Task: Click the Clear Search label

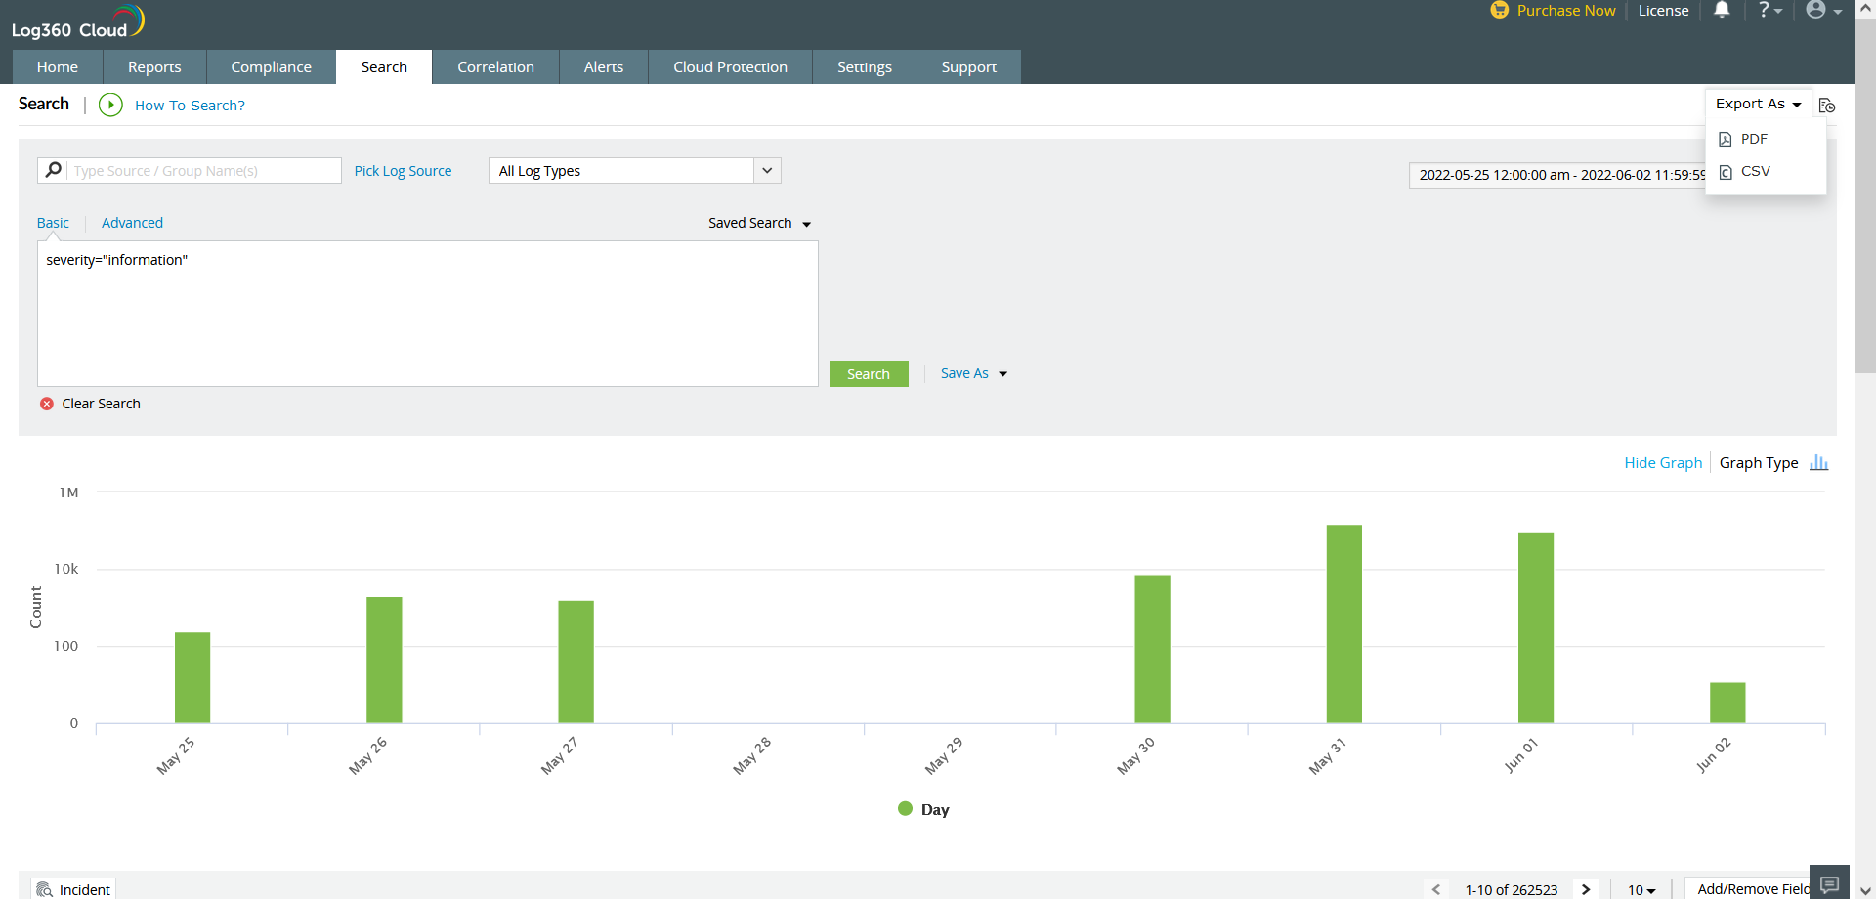Action: pos(101,404)
